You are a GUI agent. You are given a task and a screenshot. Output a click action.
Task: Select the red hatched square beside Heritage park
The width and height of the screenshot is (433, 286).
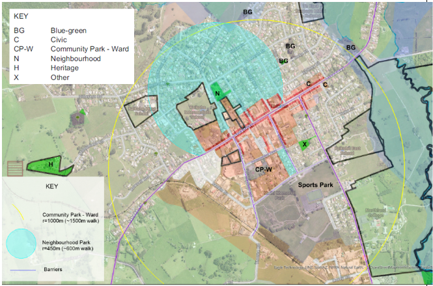pyautogui.click(x=15, y=169)
